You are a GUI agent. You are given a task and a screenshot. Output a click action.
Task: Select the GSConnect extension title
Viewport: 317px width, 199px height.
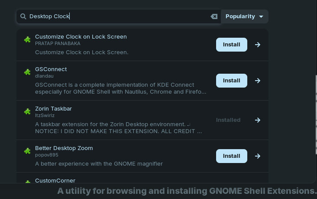point(51,69)
